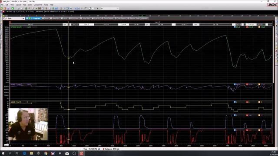Select the 'Turn 7' track section label
This screenshot has height=156, width=278.
pyautogui.click(x=196, y=24)
